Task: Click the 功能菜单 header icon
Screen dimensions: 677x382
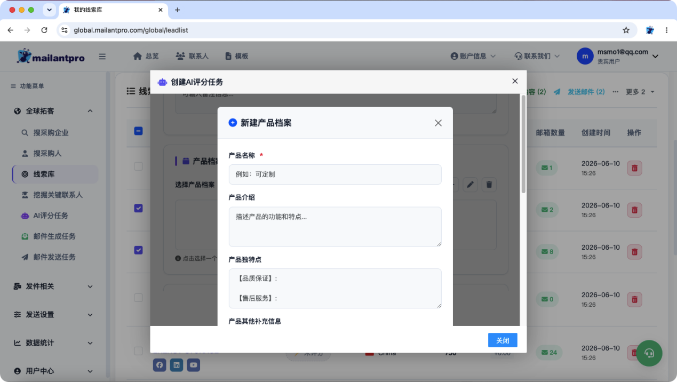Action: [13, 86]
